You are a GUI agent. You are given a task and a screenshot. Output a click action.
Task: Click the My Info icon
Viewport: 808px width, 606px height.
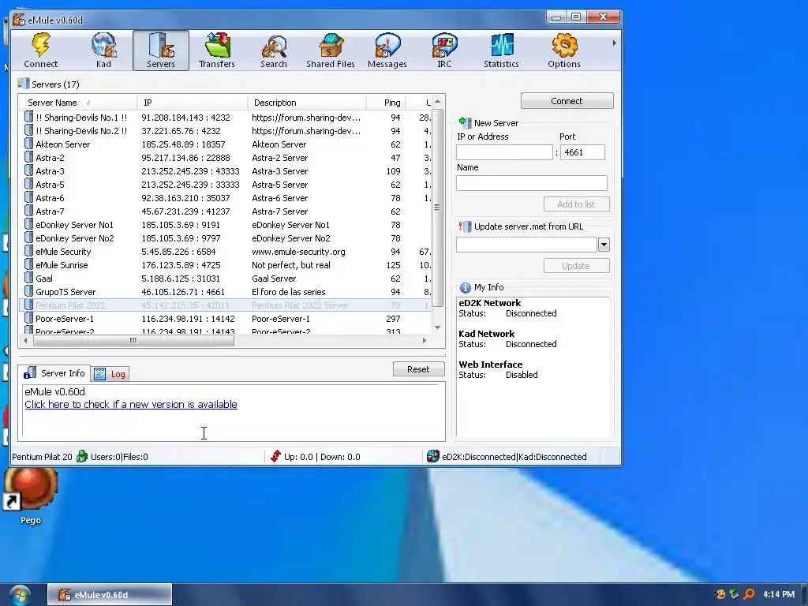tap(466, 287)
